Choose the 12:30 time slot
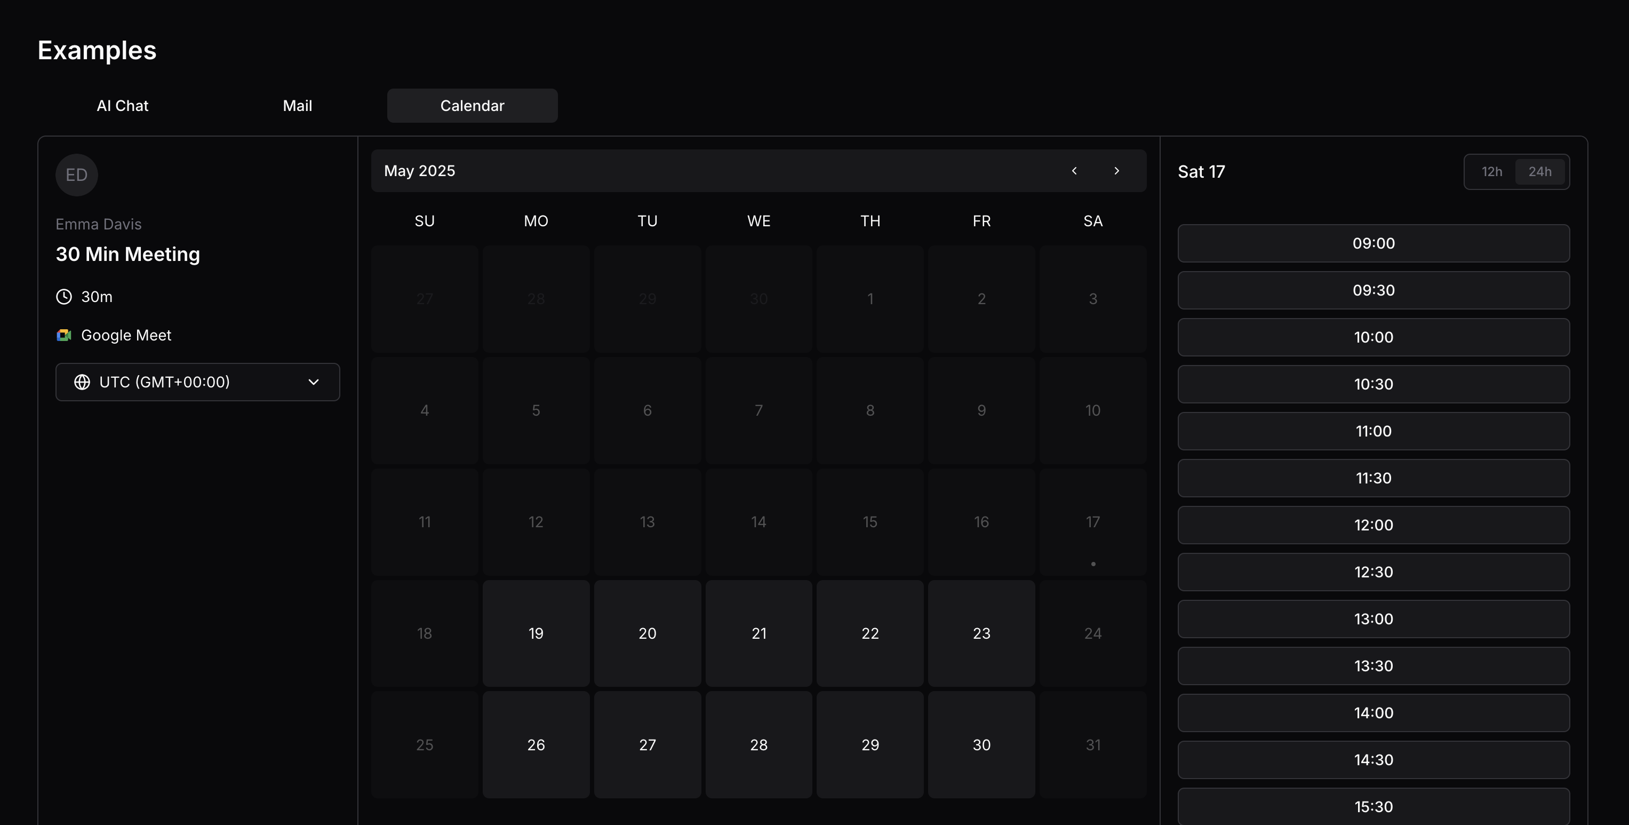 click(1373, 572)
